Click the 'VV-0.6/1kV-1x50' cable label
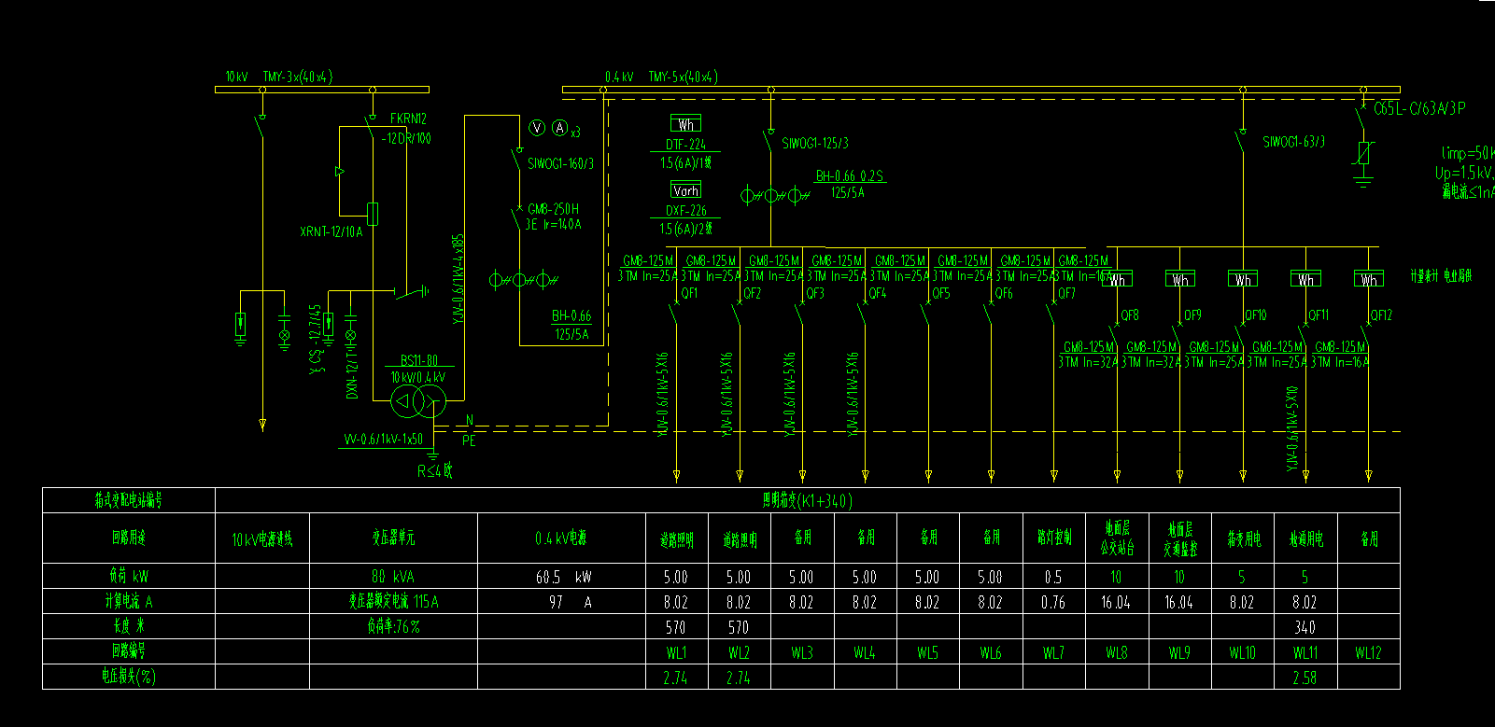 (383, 439)
